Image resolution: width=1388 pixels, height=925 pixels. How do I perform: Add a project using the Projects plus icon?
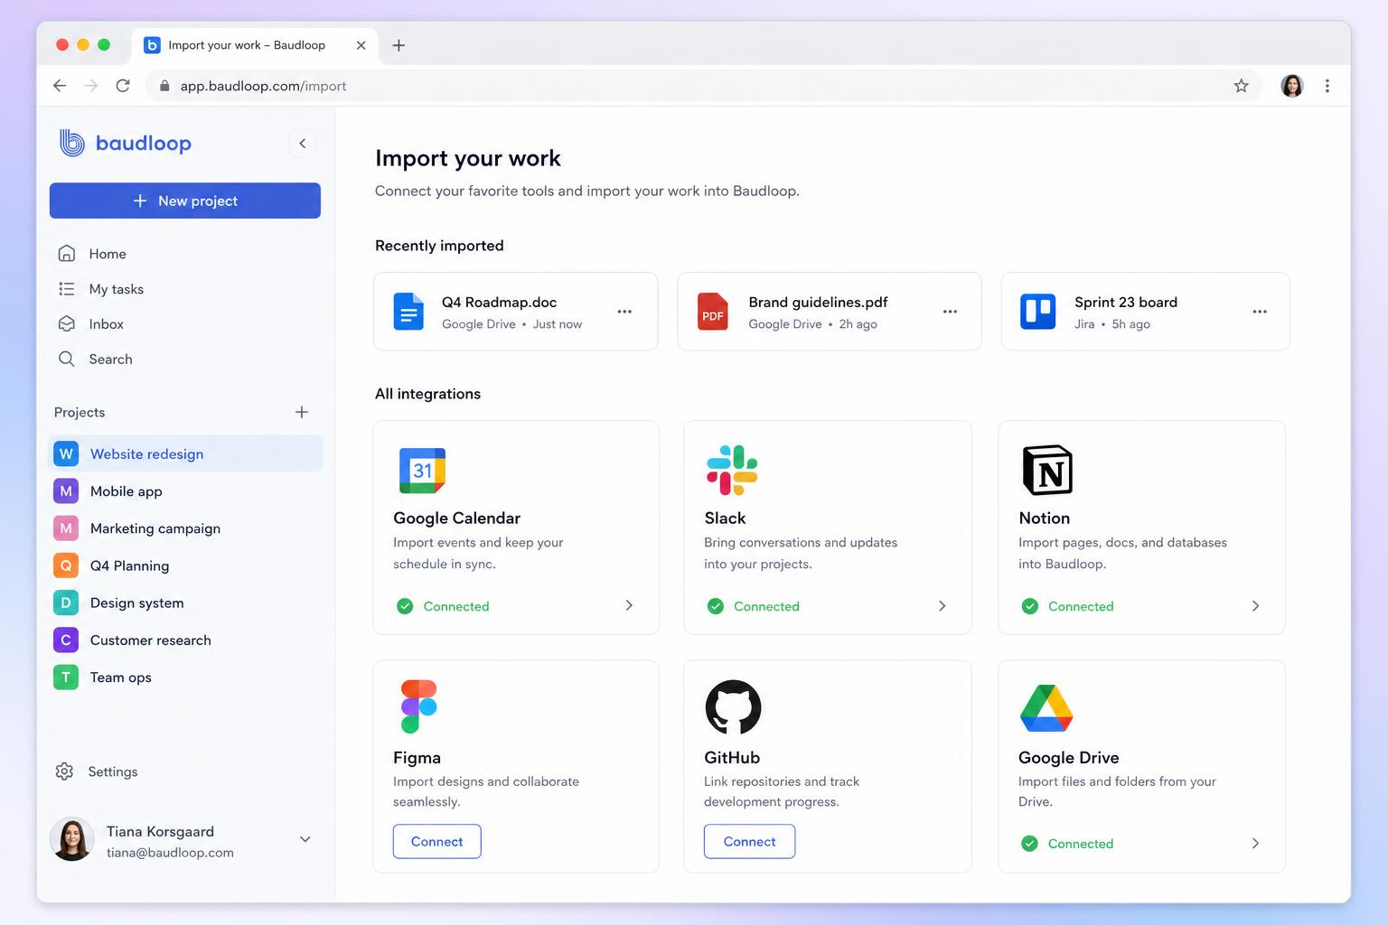[302, 412]
